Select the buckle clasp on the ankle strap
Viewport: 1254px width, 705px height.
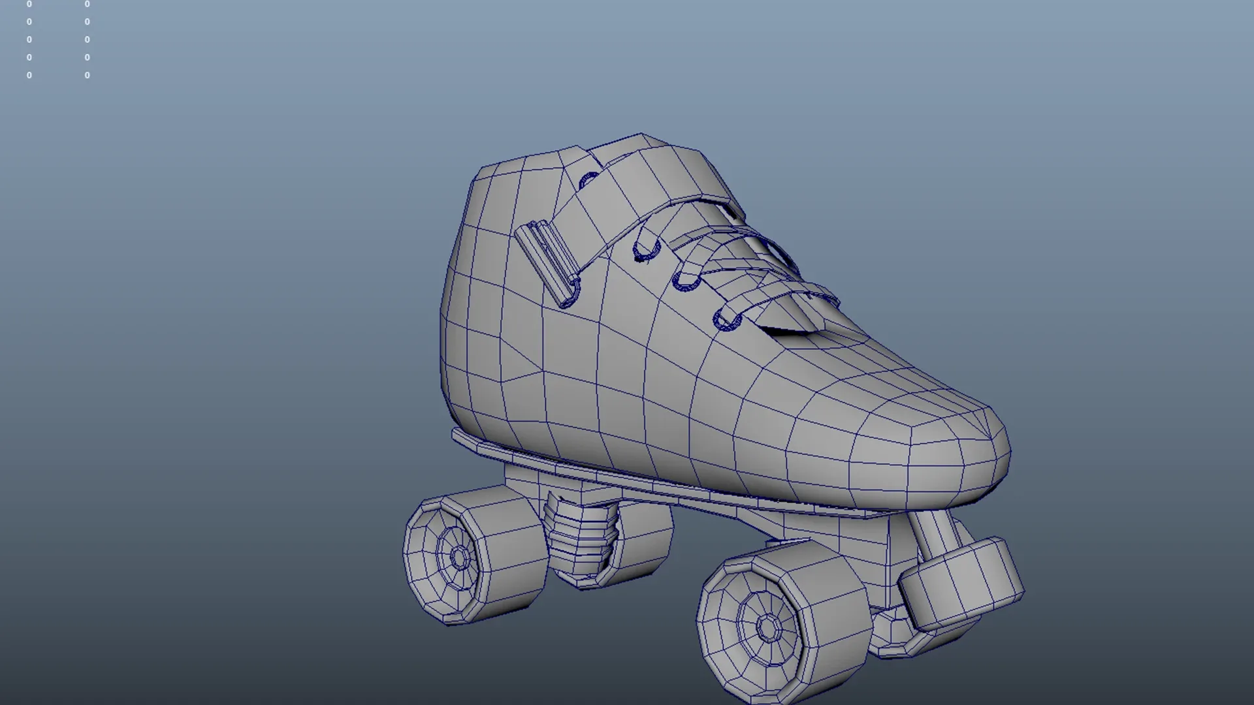pos(547,264)
